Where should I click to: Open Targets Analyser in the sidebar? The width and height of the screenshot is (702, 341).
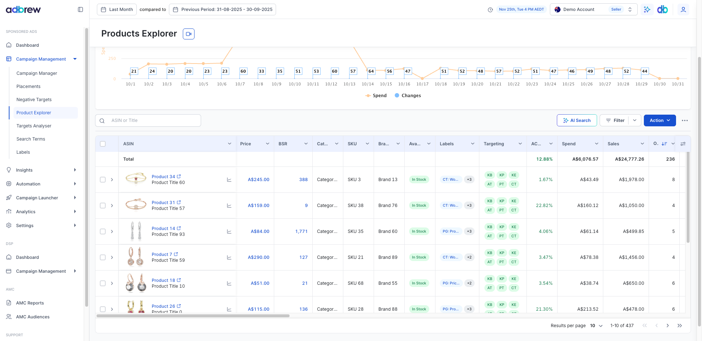click(x=34, y=126)
